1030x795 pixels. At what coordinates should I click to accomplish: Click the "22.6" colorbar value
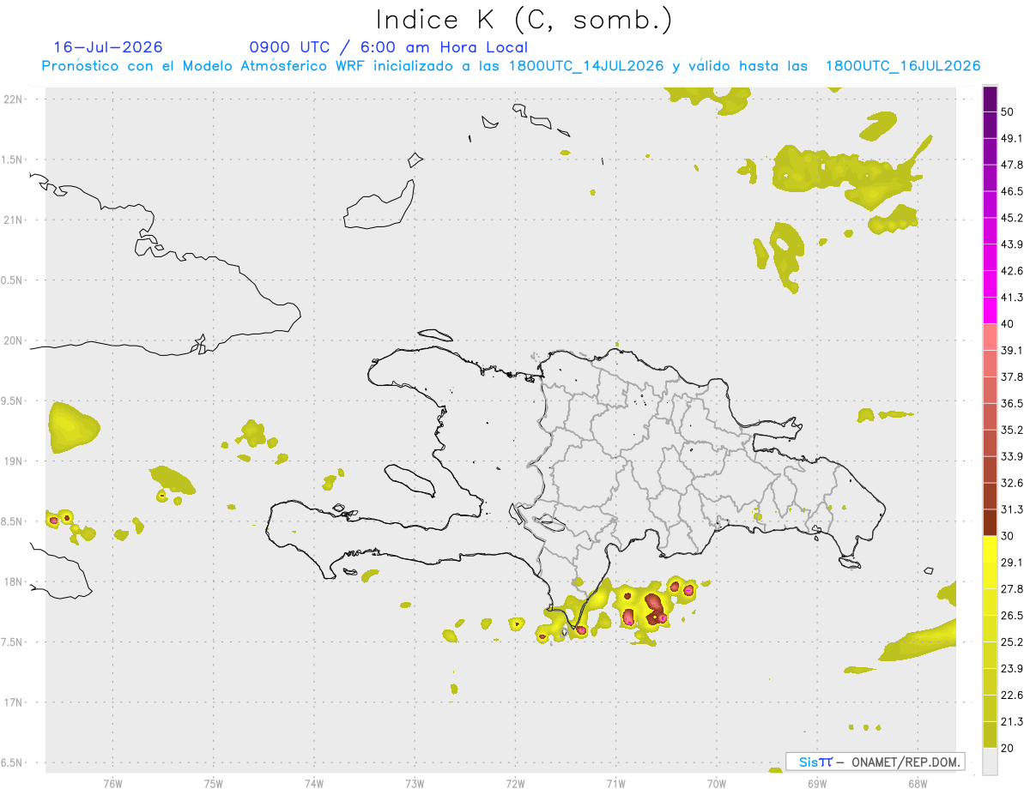point(1012,696)
